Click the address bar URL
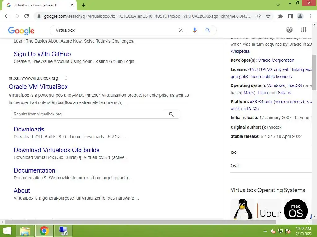 (147, 16)
